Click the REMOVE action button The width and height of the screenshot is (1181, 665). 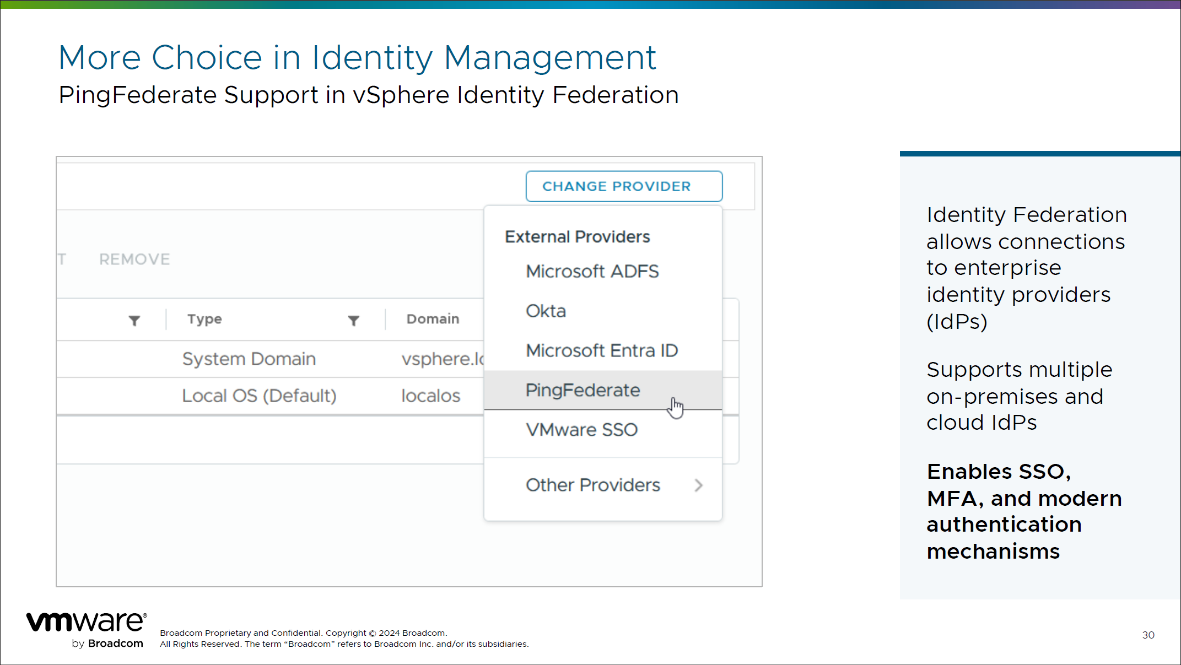[134, 259]
